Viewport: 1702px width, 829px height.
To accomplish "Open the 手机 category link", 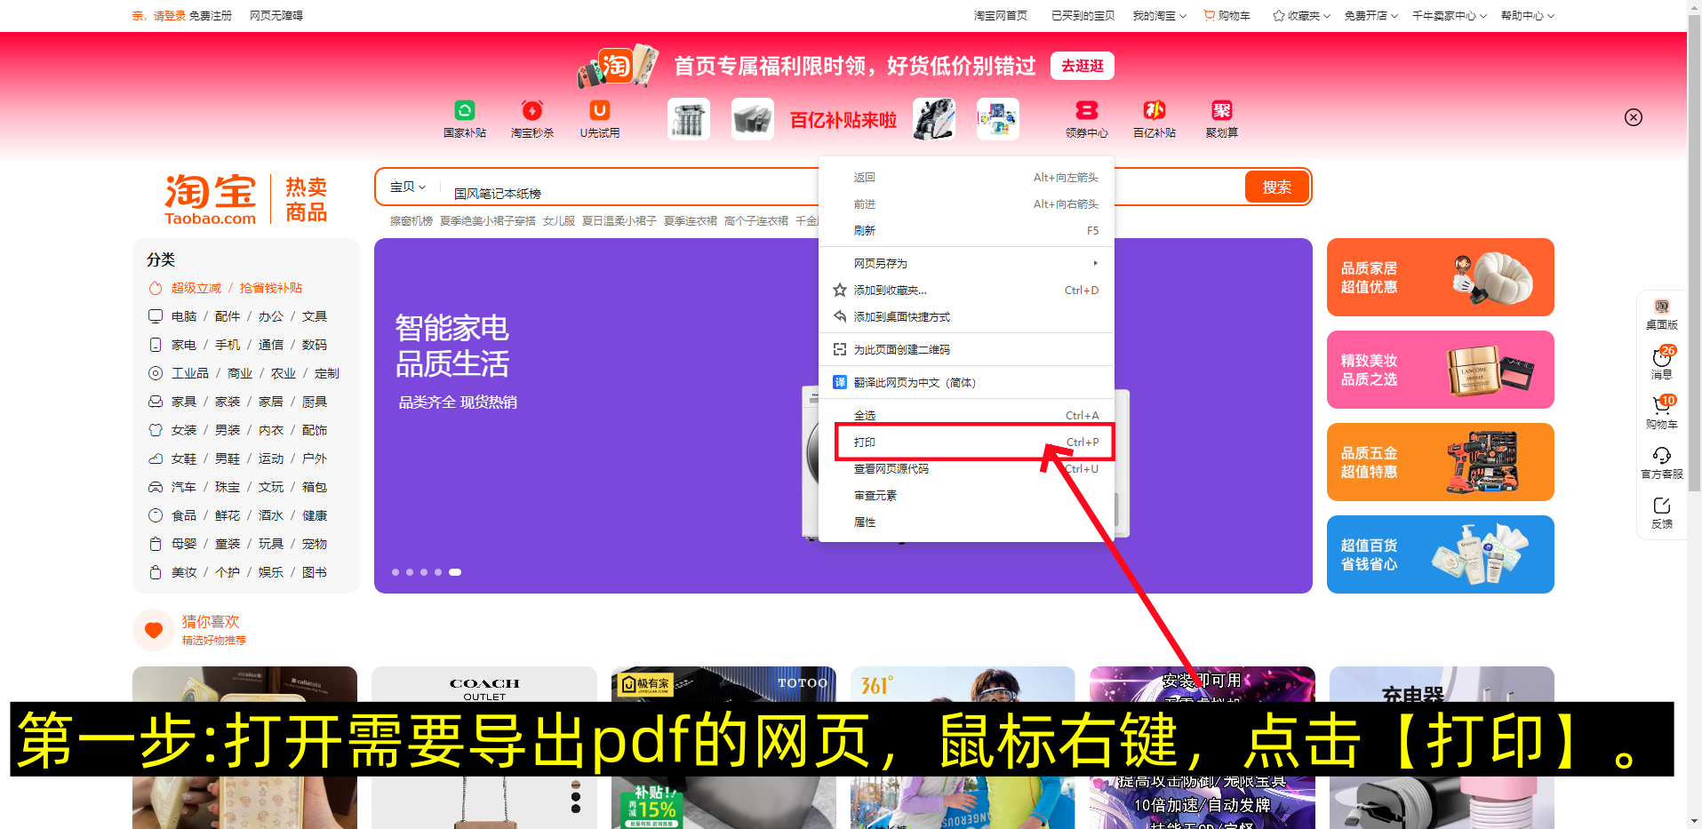I will [x=228, y=345].
